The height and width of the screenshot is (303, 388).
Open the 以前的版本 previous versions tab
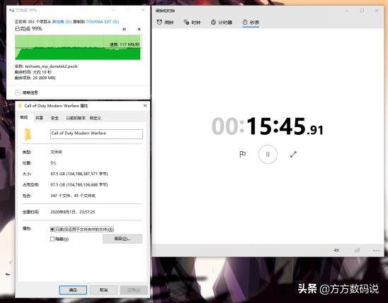[76, 118]
